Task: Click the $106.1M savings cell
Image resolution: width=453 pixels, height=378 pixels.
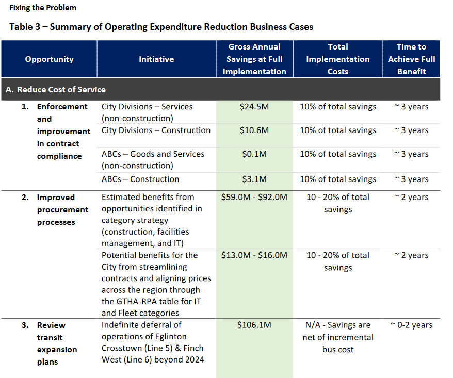Action: coord(254,325)
